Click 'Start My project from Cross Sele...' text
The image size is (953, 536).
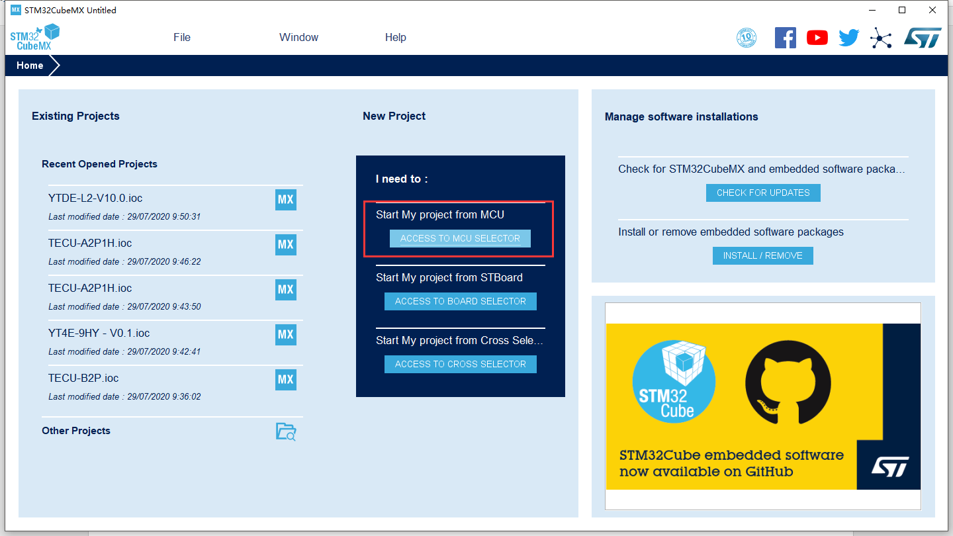click(x=459, y=340)
